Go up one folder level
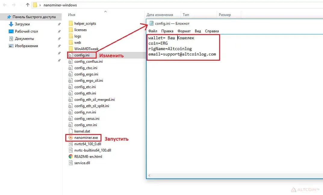323x195 pixels. click(28, 5)
